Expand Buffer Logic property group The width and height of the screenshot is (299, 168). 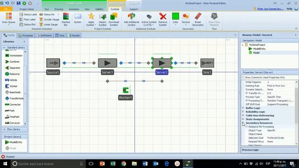[x=243, y=108]
